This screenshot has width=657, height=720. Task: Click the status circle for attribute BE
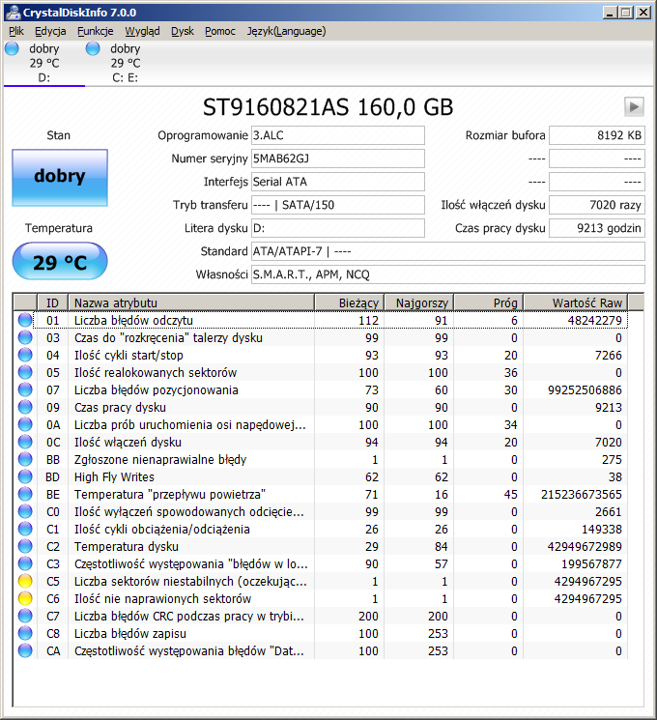(x=25, y=495)
